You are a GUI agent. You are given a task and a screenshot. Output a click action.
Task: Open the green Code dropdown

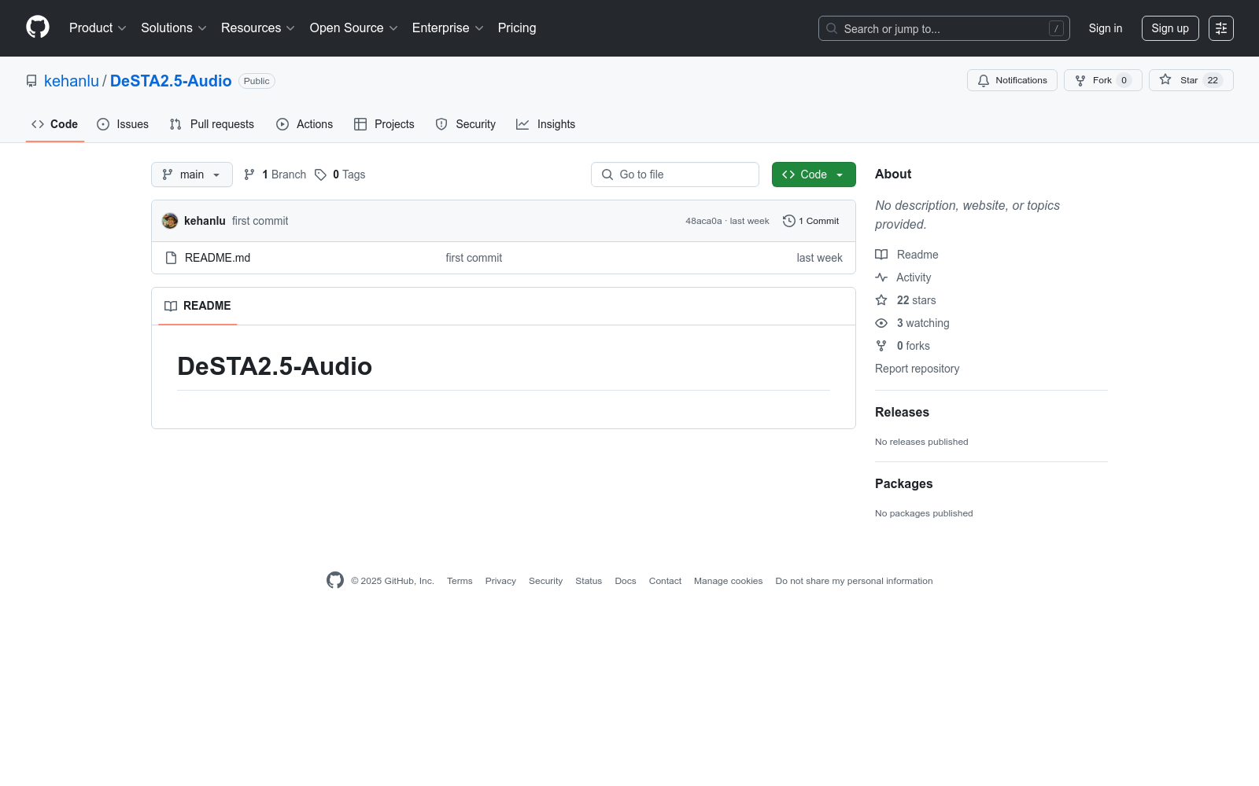point(814,174)
